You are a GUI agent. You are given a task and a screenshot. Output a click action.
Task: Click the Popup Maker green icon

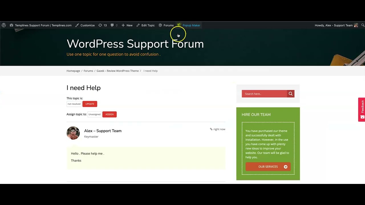pyautogui.click(x=179, y=25)
